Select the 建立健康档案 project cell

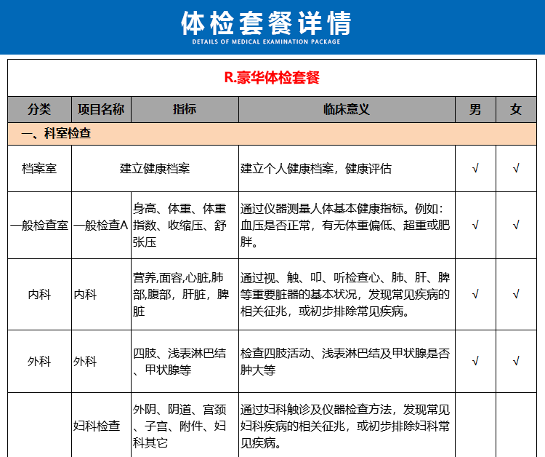pyautogui.click(x=155, y=169)
